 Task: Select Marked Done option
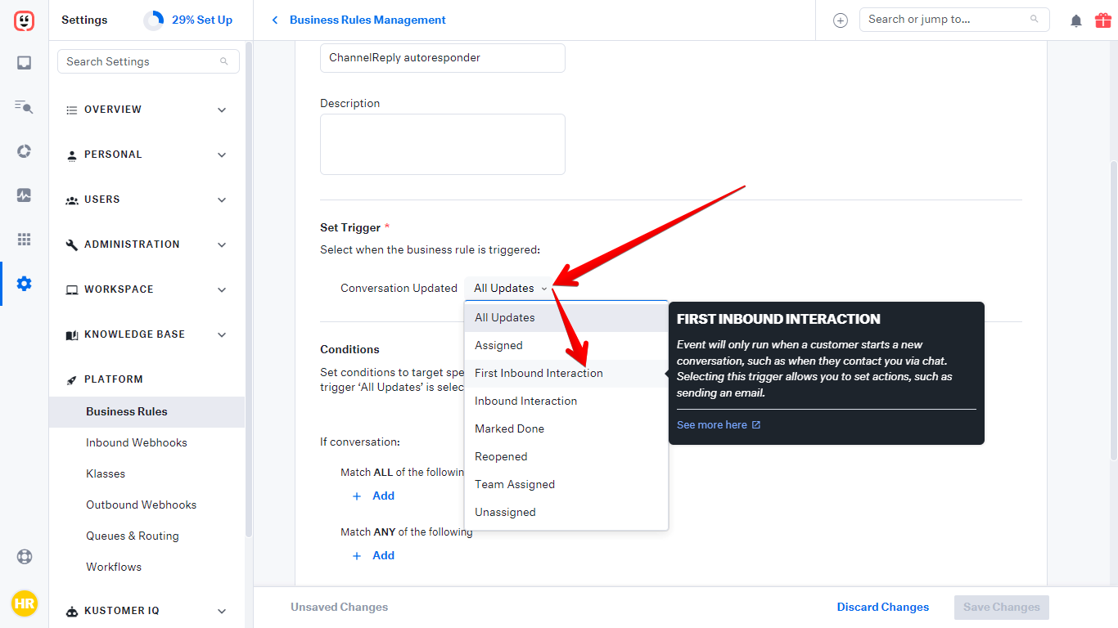(x=566, y=428)
